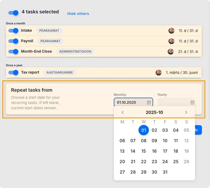Toggle the 4 tasks selected switch

tap(13, 12)
